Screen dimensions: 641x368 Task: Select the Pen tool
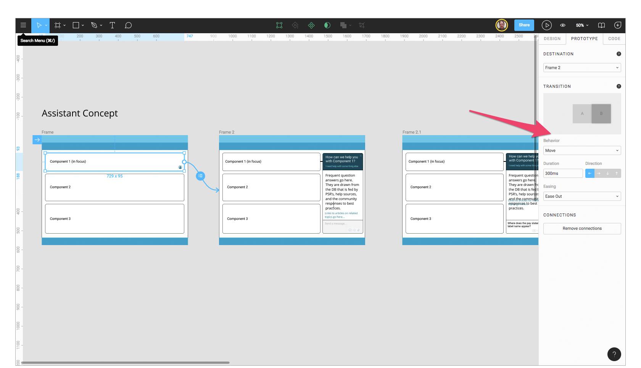(94, 25)
